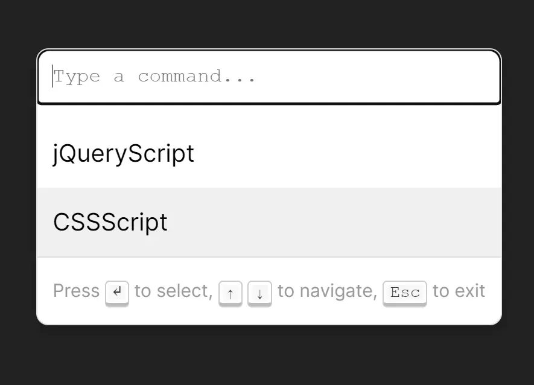Click the Enter key icon in footer
The height and width of the screenshot is (385, 534).
(117, 293)
